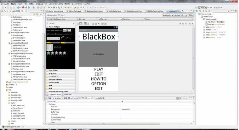Open the Javadoc tab in bottom panel

coord(57,98)
